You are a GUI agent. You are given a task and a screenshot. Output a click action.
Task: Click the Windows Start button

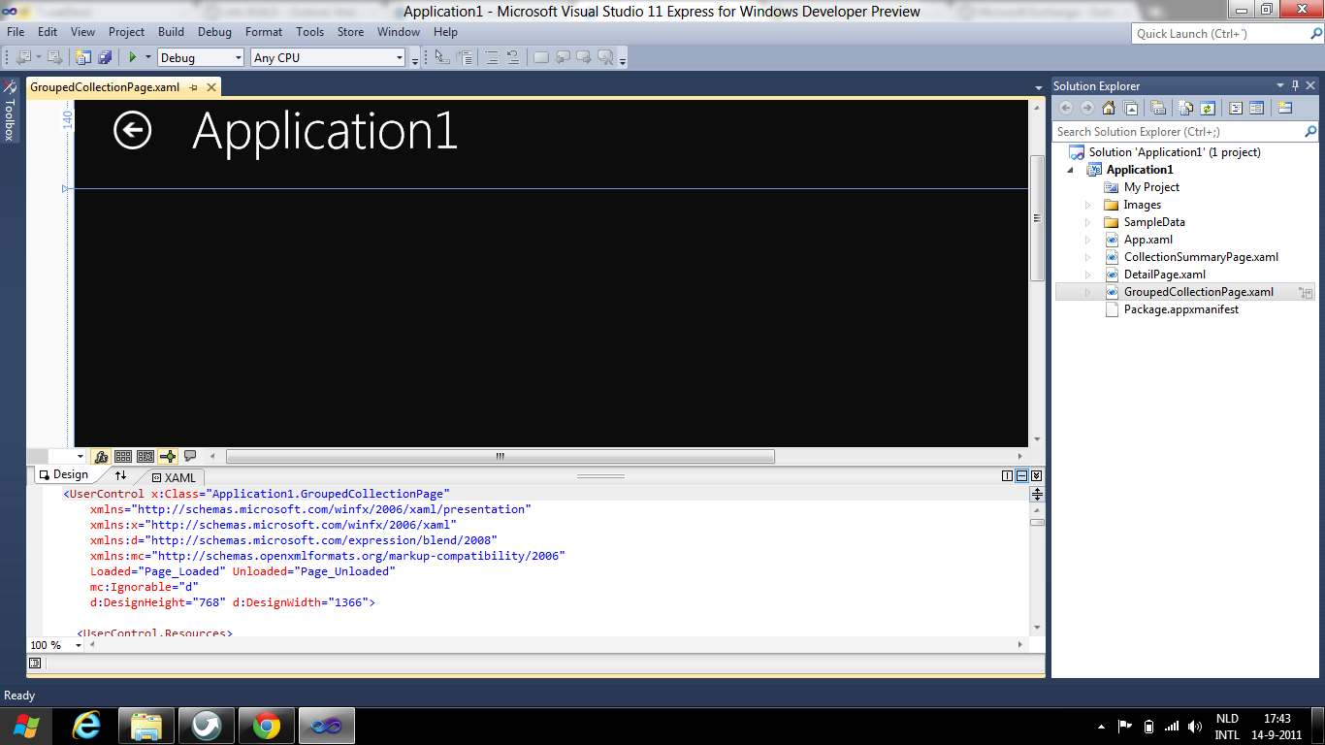click(26, 726)
